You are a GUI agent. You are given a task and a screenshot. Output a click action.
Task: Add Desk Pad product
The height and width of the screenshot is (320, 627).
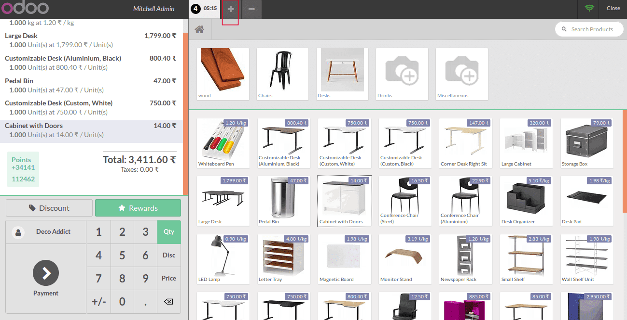587,201
